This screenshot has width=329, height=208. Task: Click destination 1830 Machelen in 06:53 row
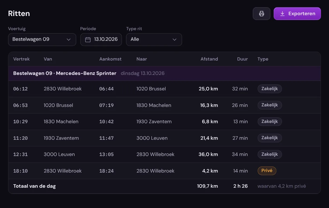point(154,105)
